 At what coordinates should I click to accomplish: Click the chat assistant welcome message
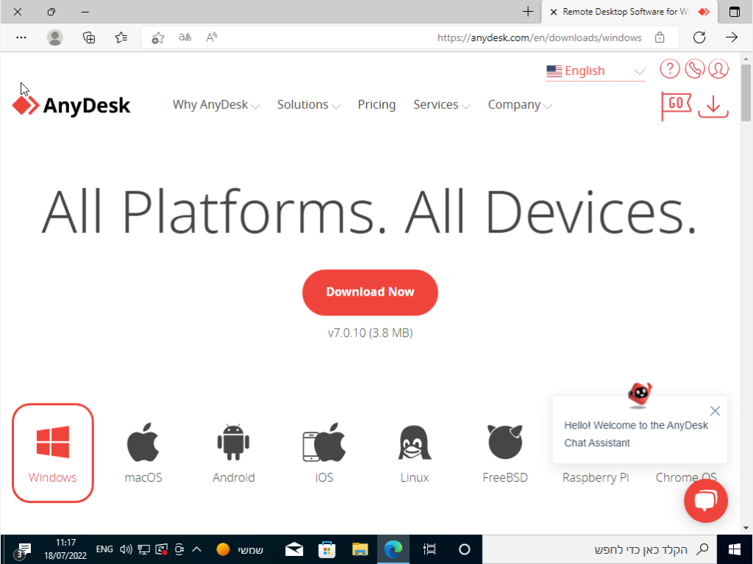(x=636, y=434)
